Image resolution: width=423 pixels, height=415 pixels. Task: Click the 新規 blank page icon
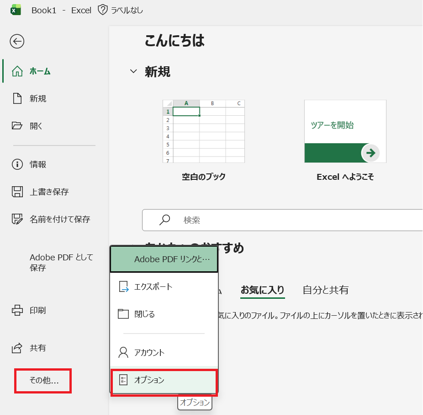[x=17, y=98]
